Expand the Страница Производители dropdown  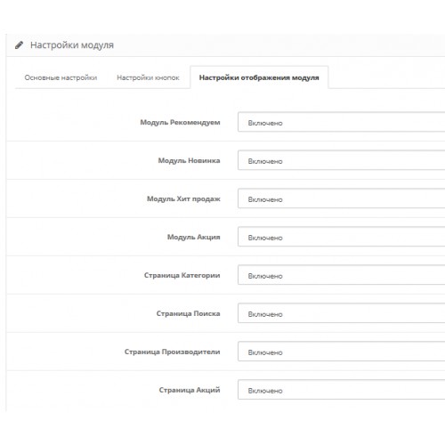342,352
